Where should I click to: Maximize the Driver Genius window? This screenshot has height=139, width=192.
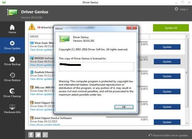(x=183, y=2)
